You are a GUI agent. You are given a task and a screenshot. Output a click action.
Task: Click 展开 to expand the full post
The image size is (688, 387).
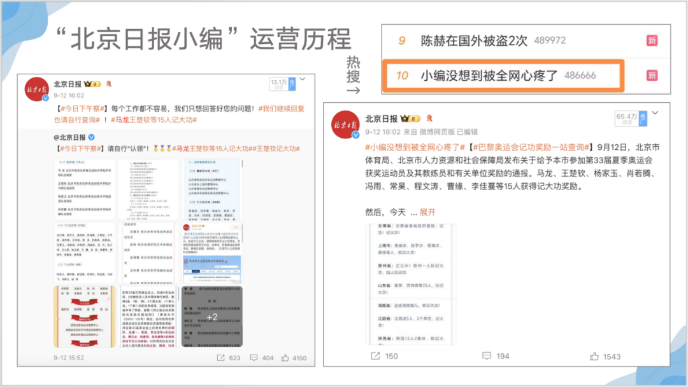coord(427,212)
